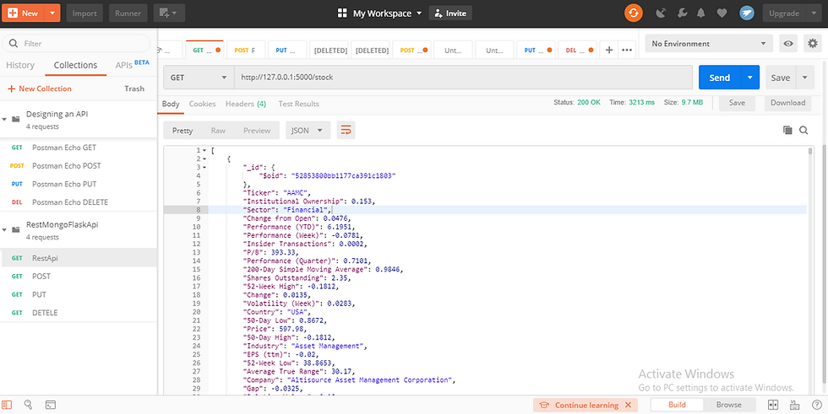Click the request Save button
This screenshot has width=828, height=414.
point(781,78)
